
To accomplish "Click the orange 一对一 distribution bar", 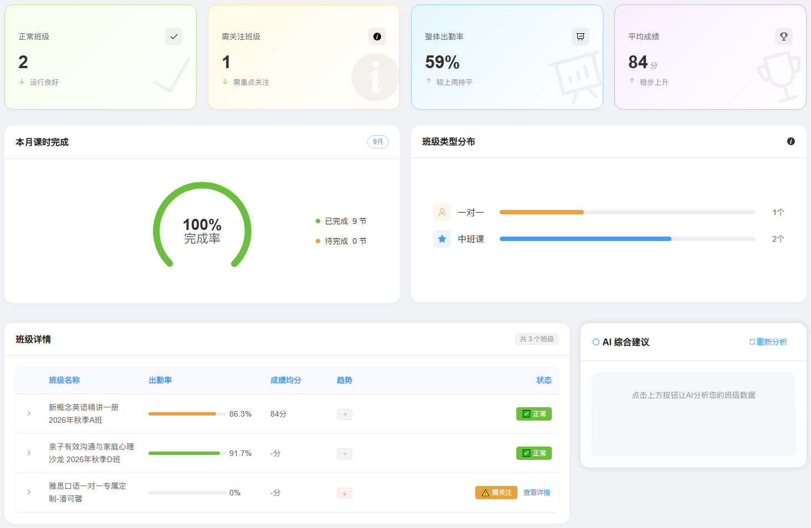I will point(542,212).
